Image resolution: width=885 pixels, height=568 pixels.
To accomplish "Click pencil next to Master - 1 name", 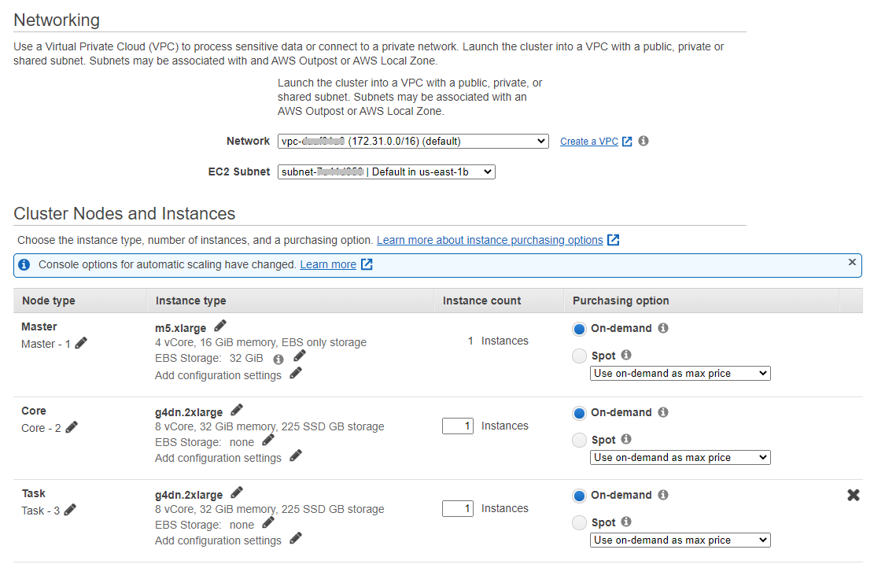I will 81,343.
